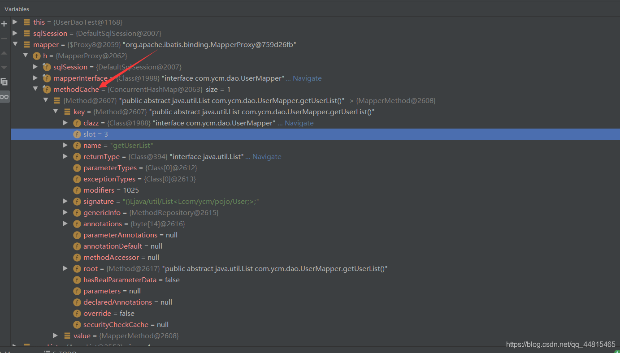Viewport: 620px width, 353px height.
Task: Click the duplicate watch copy icon
Action: pyautogui.click(x=4, y=82)
